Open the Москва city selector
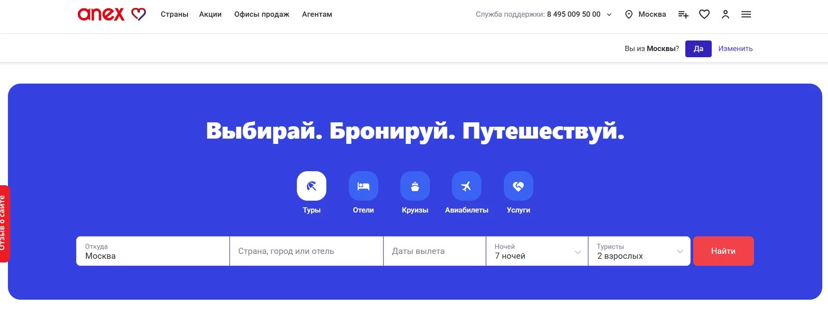Viewport: 828px width, 334px height. point(652,14)
